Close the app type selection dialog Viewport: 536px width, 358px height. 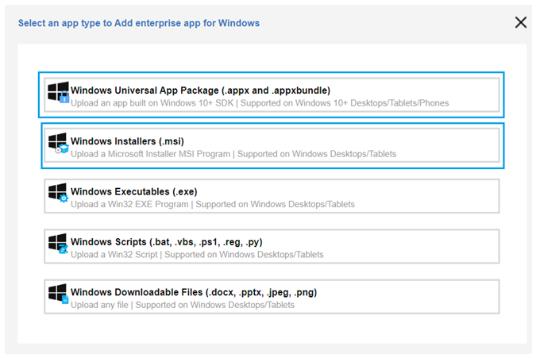(521, 22)
